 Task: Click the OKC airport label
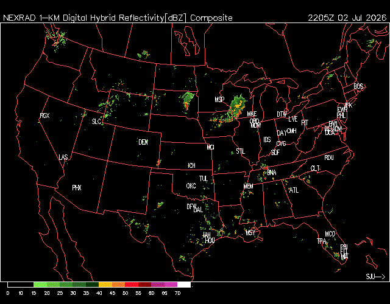pyautogui.click(x=191, y=186)
